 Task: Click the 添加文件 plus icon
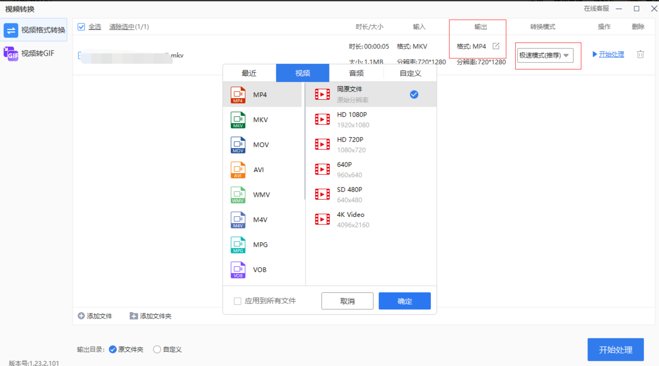click(x=81, y=316)
